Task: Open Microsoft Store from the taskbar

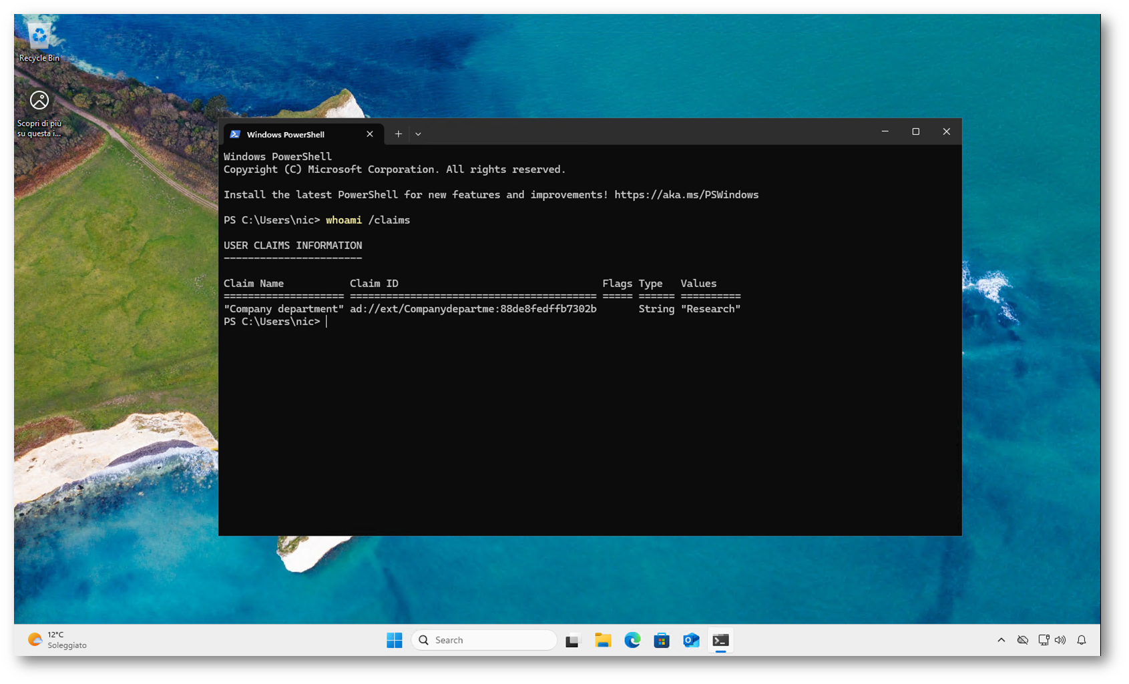Action: 662,640
